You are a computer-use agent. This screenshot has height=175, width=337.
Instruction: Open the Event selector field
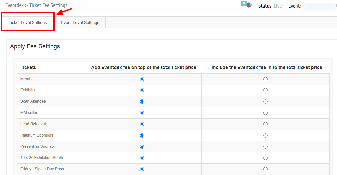(320, 6)
